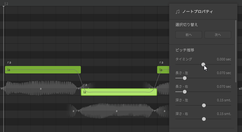242x132 pixels.
Task: Click the タイミング 0.000 sec value field
Action: click(x=224, y=59)
